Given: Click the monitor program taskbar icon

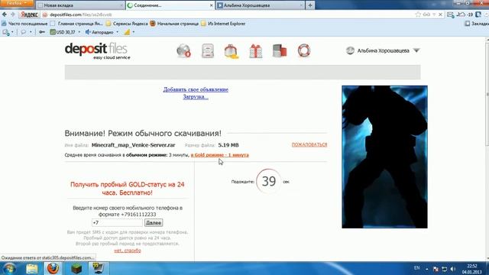Looking at the screenshot, I should [99, 268].
